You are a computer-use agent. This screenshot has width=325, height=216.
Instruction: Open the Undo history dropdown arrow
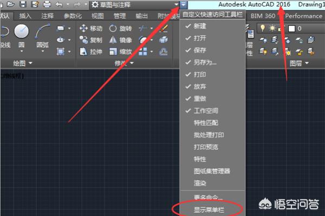pyautogui.click(x=68, y=4)
